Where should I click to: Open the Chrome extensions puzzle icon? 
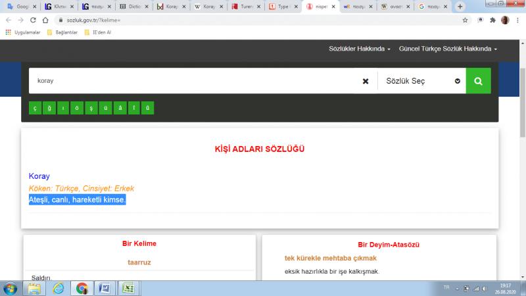point(492,20)
